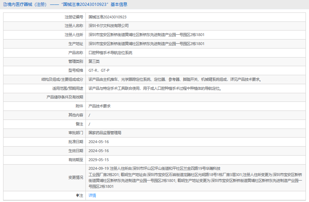Click the product name 口腔种植手术导航定位系统
This screenshot has height=202, width=309.
[x=110, y=53]
